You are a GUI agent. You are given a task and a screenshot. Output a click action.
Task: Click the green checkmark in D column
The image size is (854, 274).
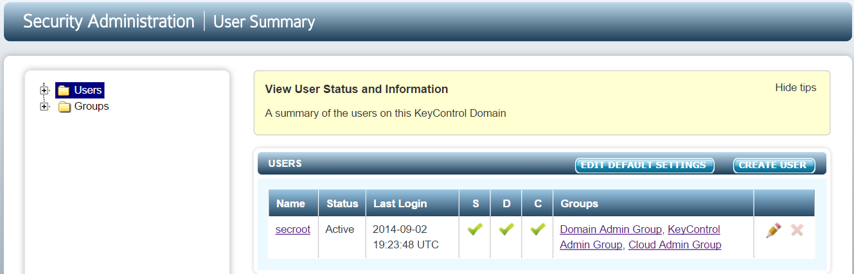506,229
